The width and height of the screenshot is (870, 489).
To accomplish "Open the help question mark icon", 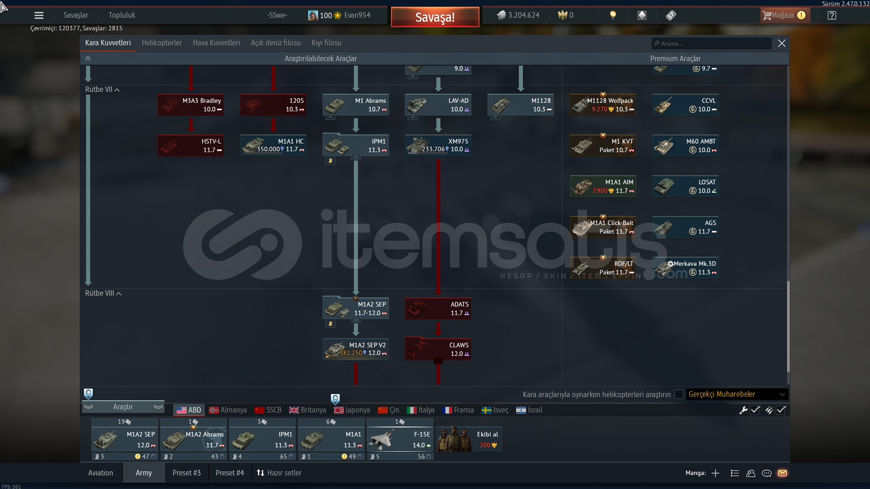I will (832, 15).
